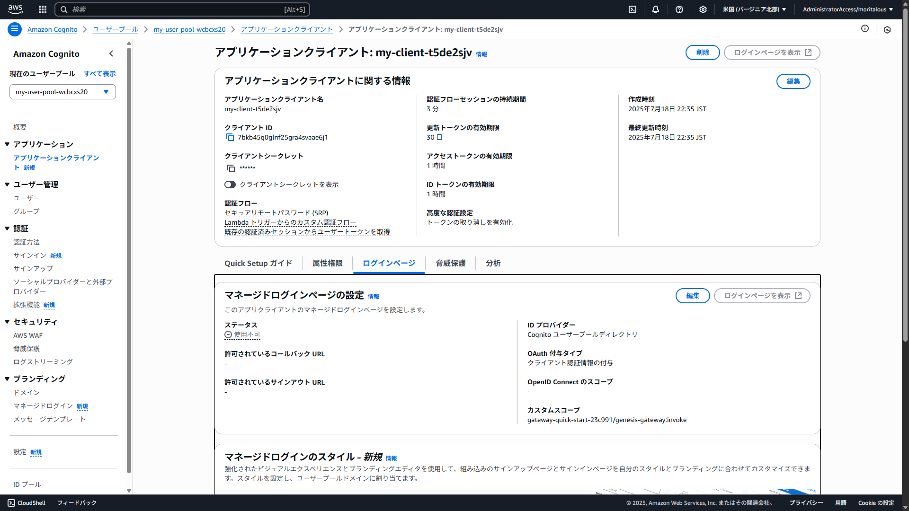909x511 pixels.
Task: Open the my-user-pool-wcbcxs20 user pool dropdown
Action: tap(62, 92)
